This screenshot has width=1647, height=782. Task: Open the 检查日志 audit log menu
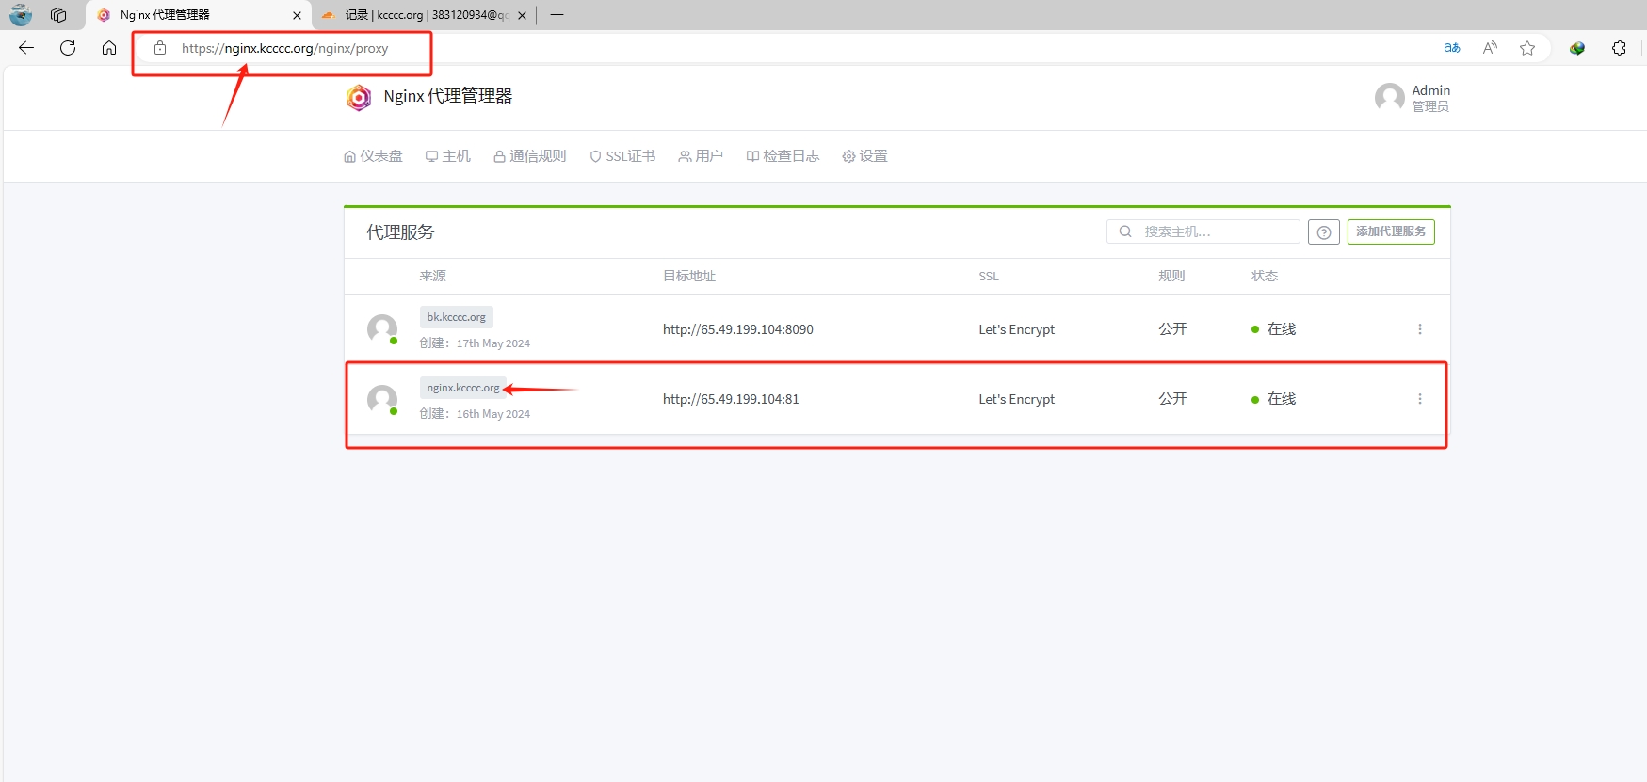pyautogui.click(x=783, y=156)
